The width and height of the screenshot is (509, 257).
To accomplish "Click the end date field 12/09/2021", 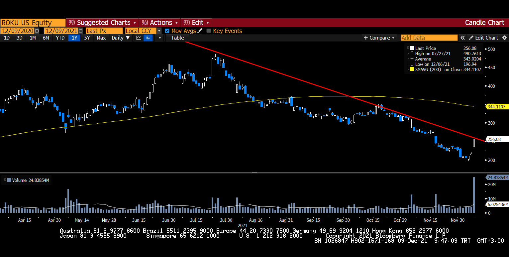I will click(x=61, y=31).
